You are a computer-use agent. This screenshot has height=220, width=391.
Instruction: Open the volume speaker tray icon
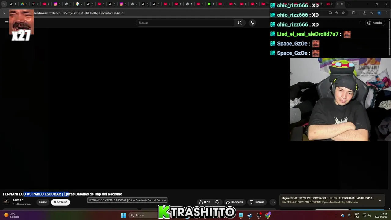[x=369, y=215]
